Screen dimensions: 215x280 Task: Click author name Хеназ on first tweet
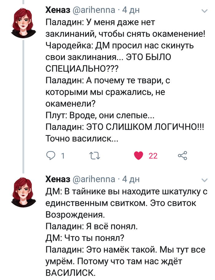[58, 10]
